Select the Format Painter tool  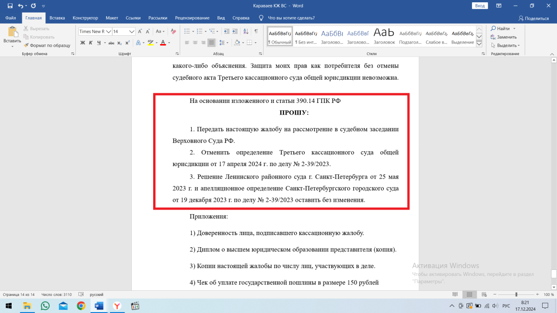[x=46, y=45]
